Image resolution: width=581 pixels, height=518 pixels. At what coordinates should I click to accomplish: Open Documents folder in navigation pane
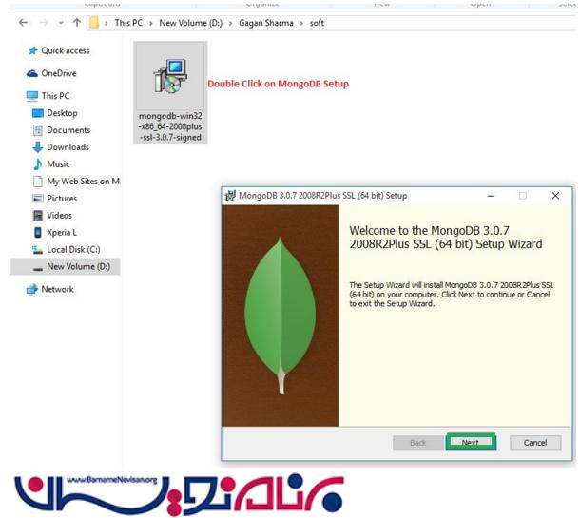68,130
